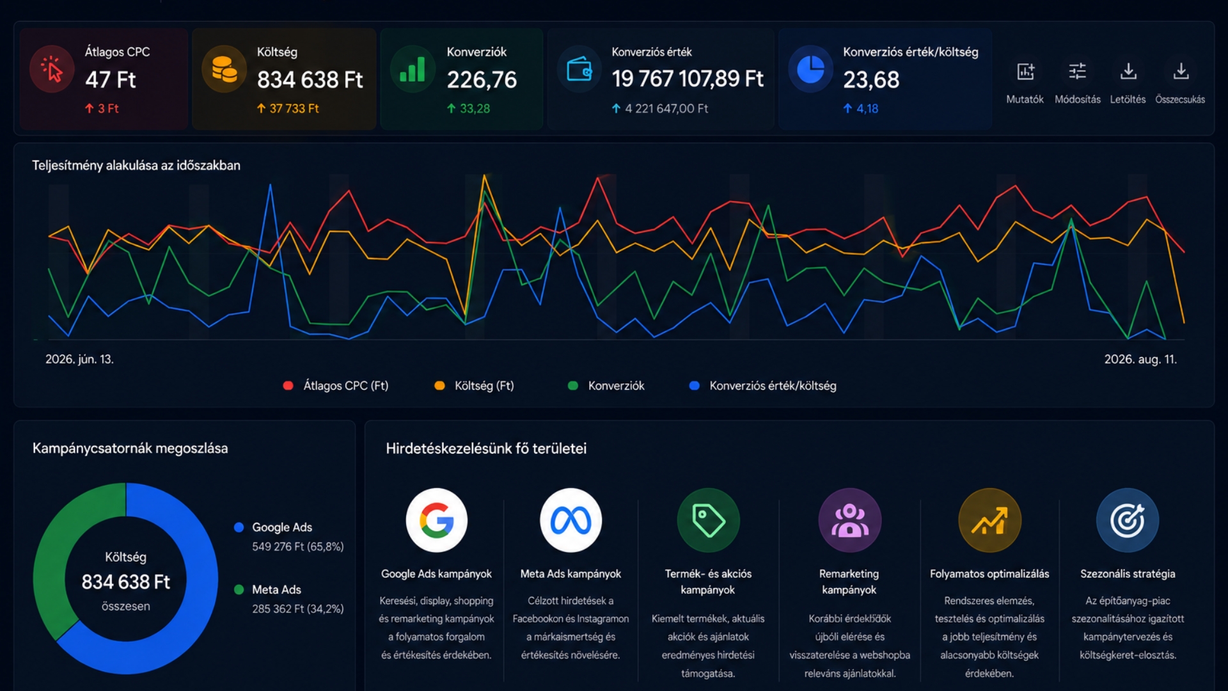
Task: Click the value 47 Ft
Action: coord(111,80)
